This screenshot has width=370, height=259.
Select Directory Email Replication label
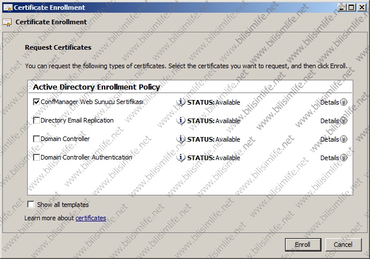[77, 120]
